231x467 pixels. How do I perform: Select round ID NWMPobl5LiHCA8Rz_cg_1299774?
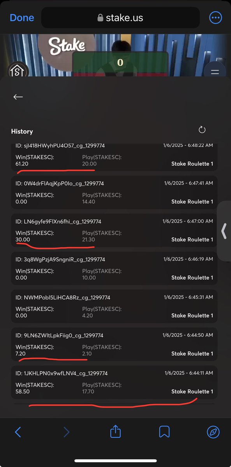[63, 297]
